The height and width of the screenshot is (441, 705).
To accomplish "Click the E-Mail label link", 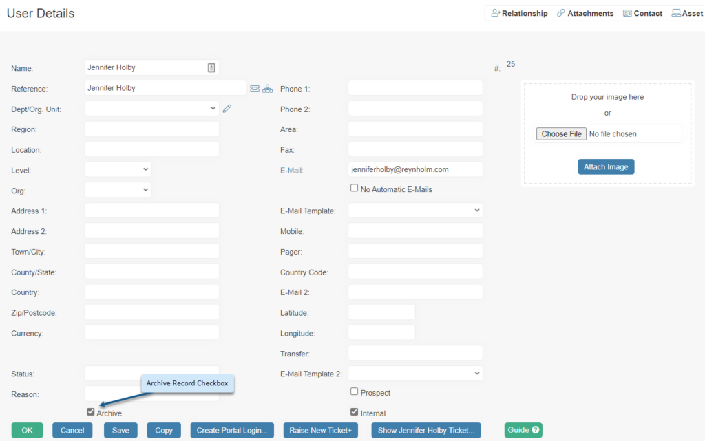I will point(291,171).
